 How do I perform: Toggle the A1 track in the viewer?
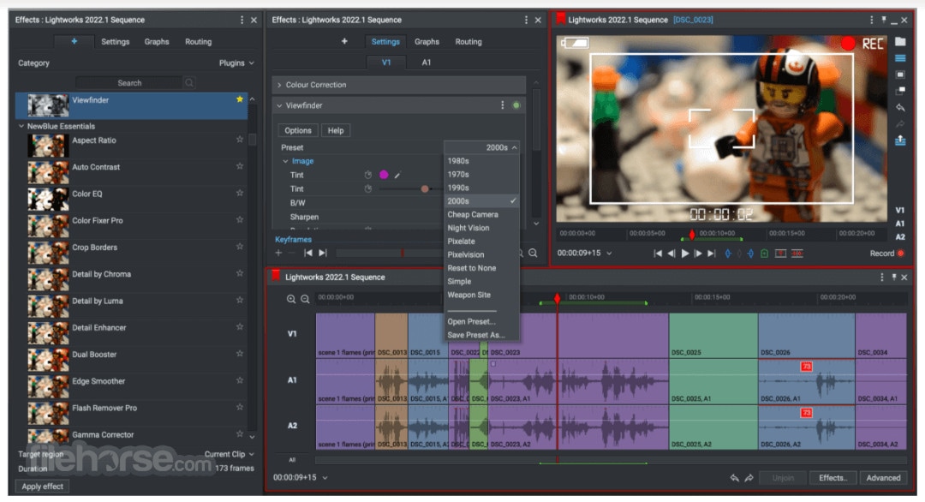coord(900,223)
